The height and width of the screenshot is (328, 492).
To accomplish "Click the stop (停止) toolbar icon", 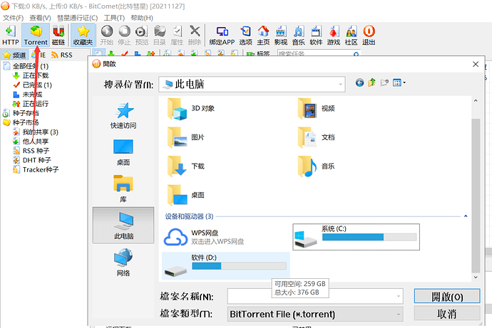I will pyautogui.click(x=124, y=35).
